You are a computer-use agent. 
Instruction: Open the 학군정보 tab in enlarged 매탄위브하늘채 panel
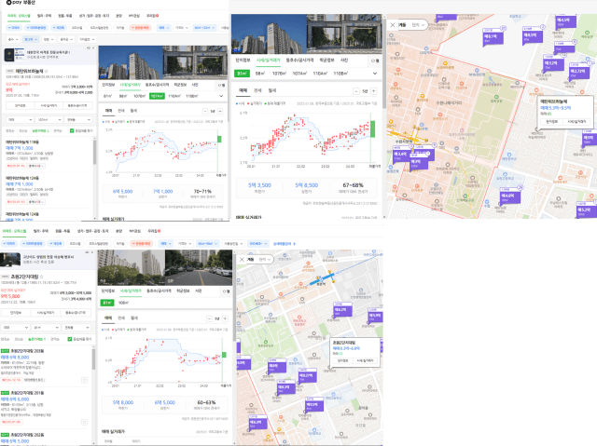coord(326,61)
